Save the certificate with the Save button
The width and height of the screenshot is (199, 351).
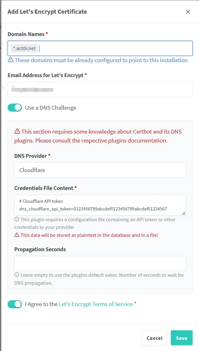pos(182,338)
